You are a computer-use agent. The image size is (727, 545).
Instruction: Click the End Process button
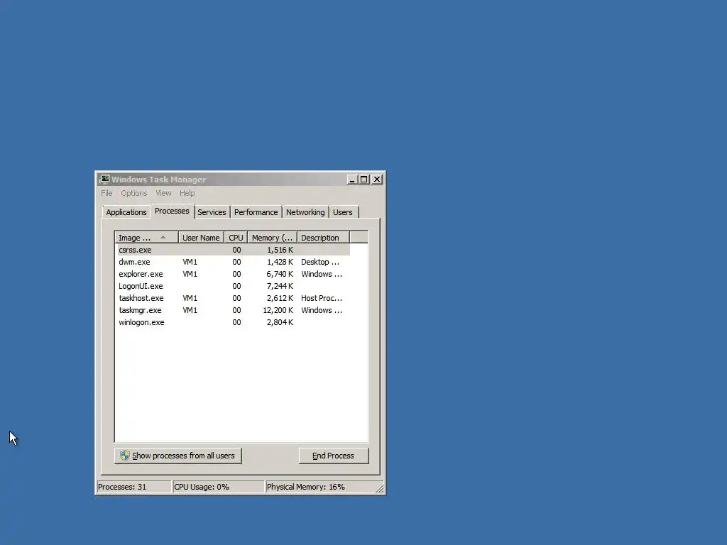334,456
